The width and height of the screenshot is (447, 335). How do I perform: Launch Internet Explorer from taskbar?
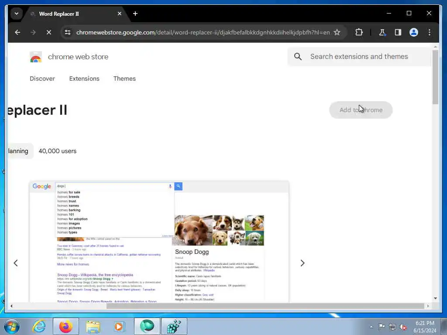(39, 326)
